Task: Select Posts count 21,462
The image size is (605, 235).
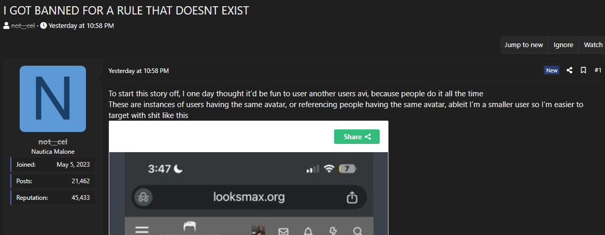Action: pyautogui.click(x=81, y=181)
